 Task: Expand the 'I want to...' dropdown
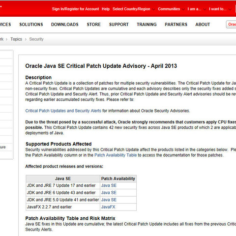[220, 9]
